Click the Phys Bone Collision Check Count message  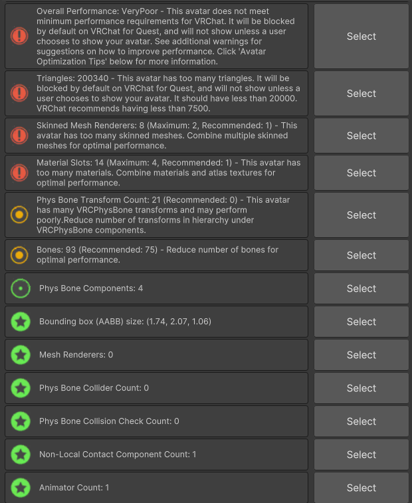pos(109,421)
